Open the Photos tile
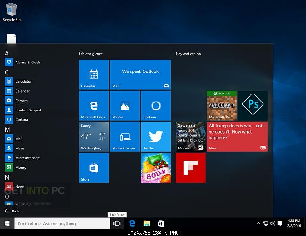Viewport: 306px width, 236px height. coord(125,106)
